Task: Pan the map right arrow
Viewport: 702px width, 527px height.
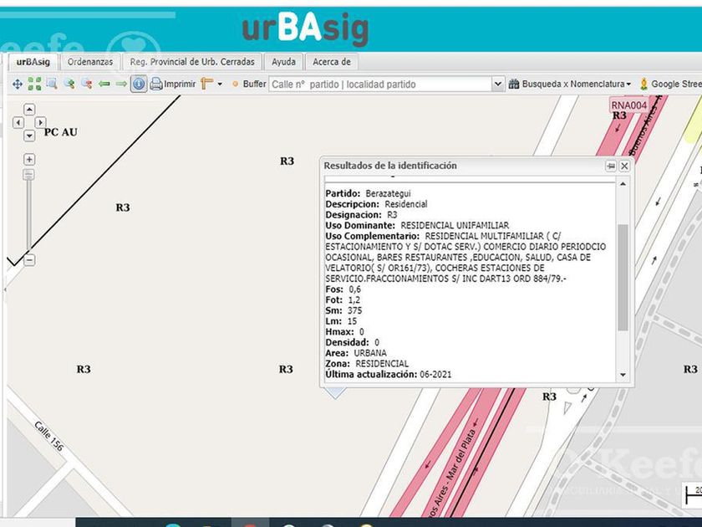Action: [x=40, y=122]
